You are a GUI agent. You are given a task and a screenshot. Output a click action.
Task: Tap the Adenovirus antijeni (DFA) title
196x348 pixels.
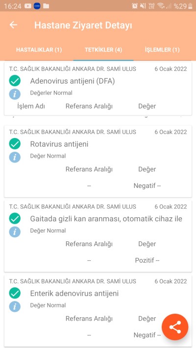(x=73, y=81)
